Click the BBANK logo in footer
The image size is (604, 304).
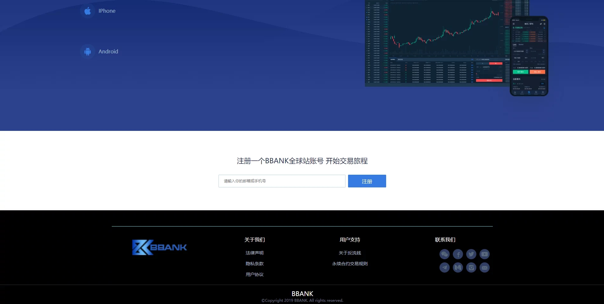click(x=159, y=247)
